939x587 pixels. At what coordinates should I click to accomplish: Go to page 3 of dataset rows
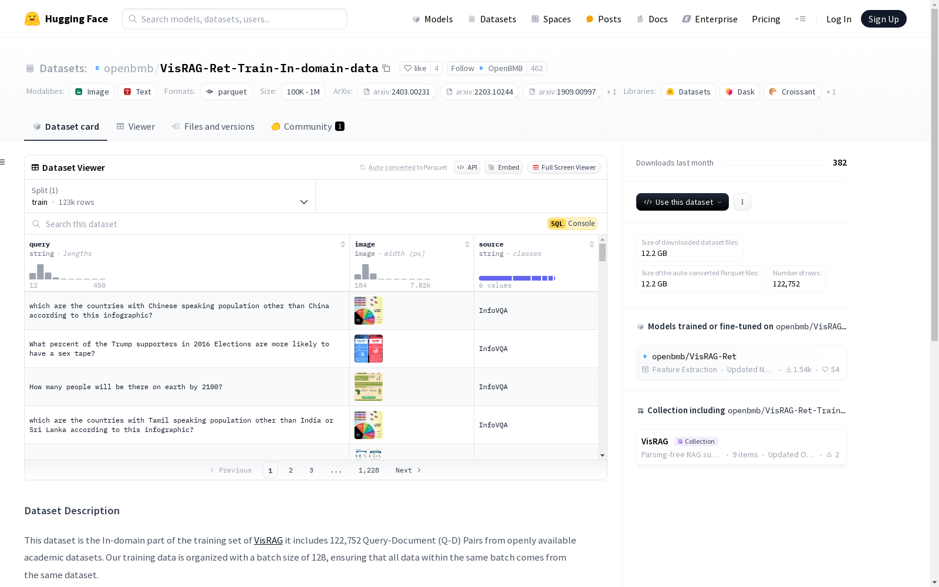311,470
